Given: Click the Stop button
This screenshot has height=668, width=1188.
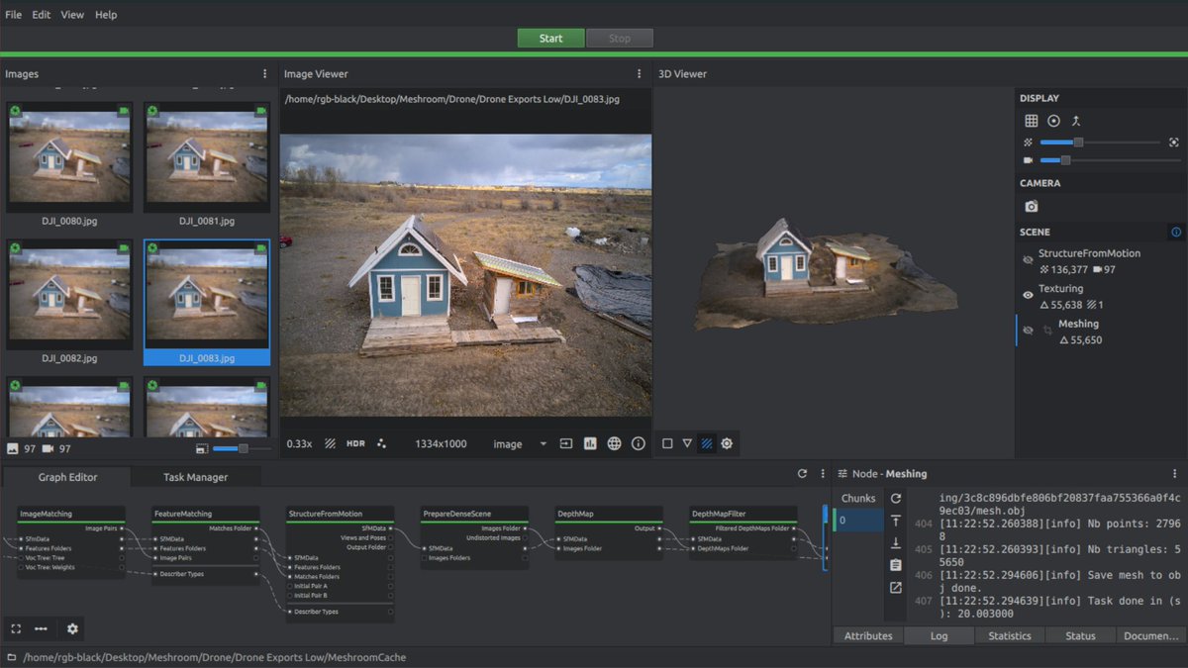Looking at the screenshot, I should (x=620, y=39).
